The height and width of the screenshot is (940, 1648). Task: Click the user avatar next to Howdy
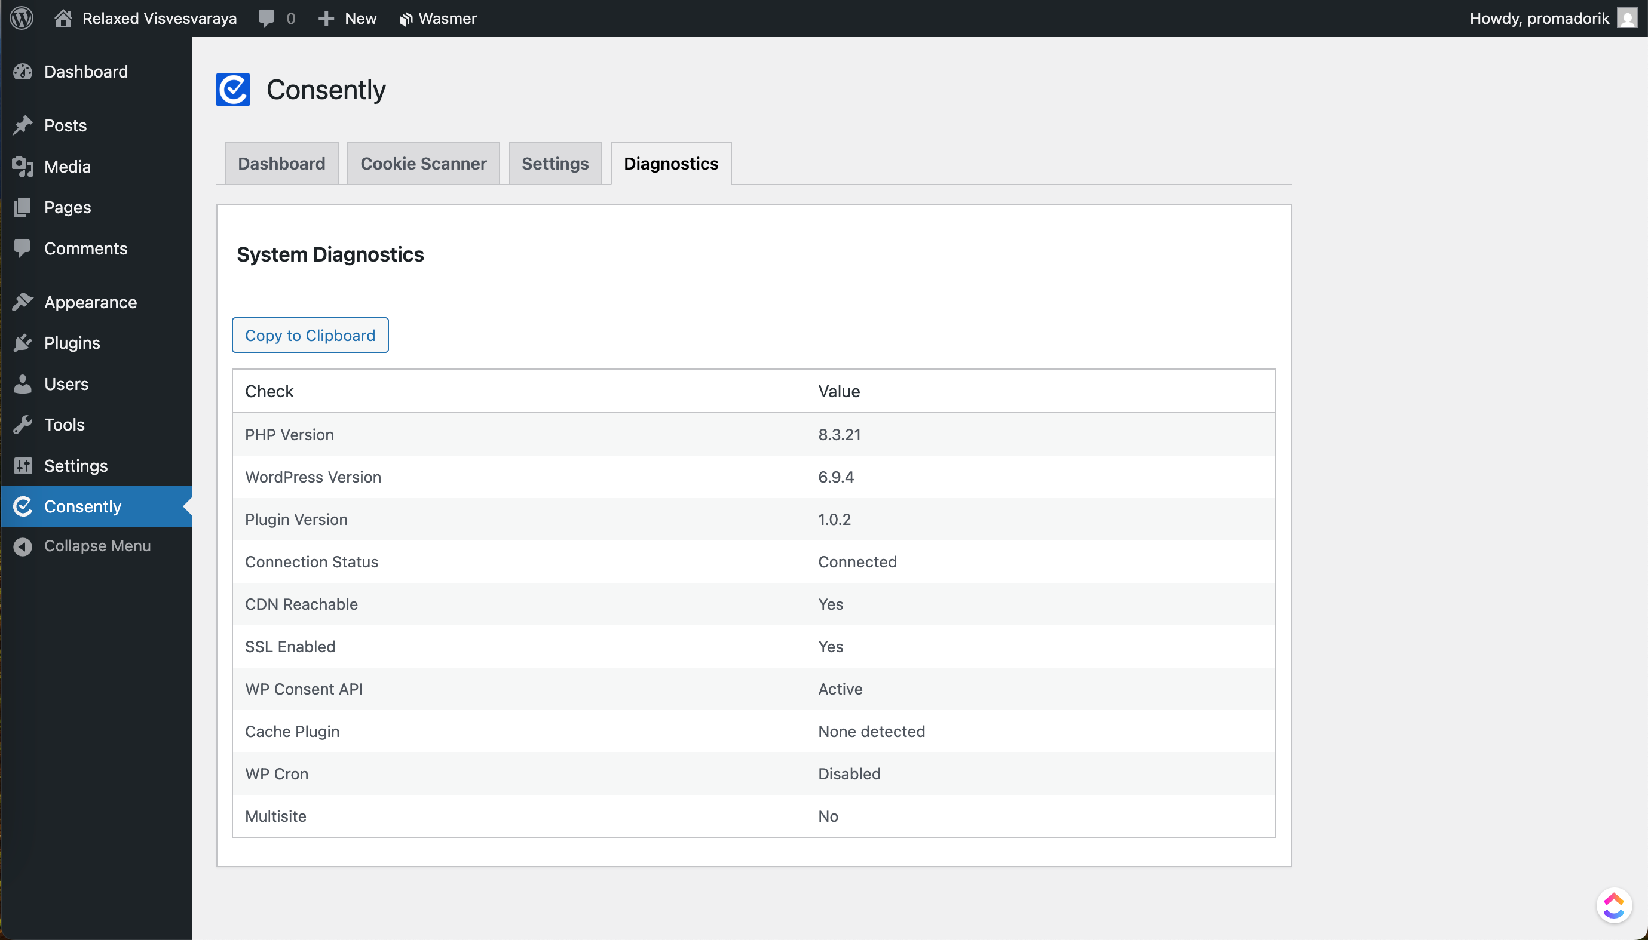pyautogui.click(x=1627, y=18)
